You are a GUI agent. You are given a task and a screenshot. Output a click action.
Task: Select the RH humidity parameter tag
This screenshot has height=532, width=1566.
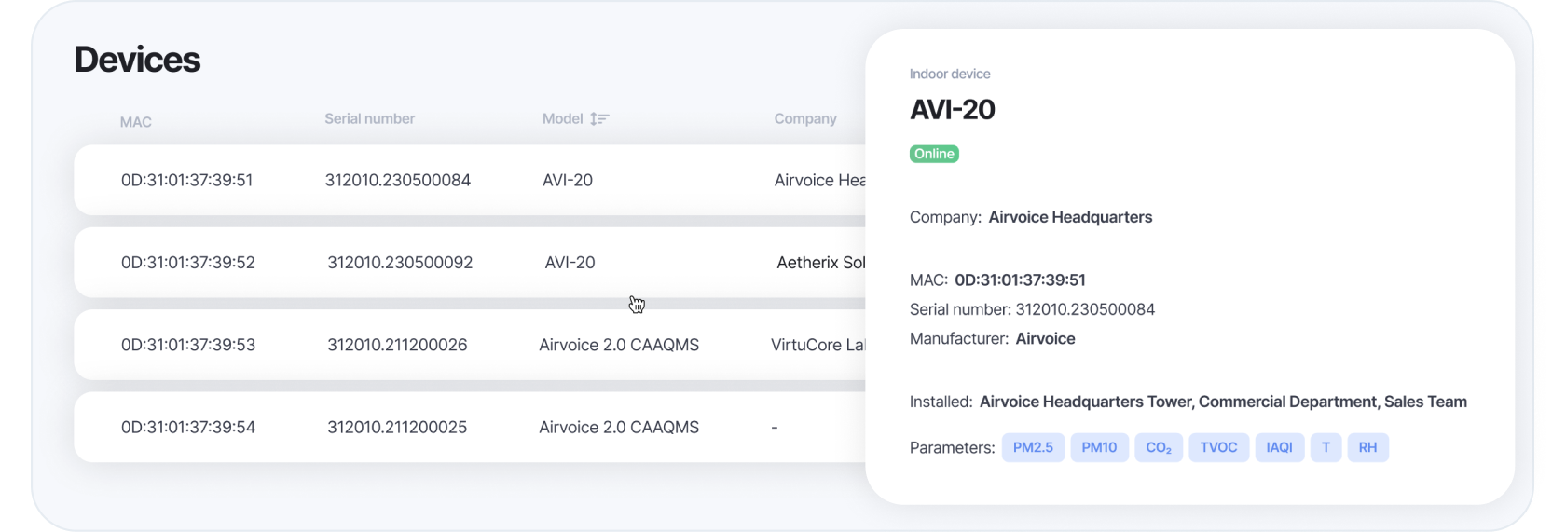tap(1367, 448)
